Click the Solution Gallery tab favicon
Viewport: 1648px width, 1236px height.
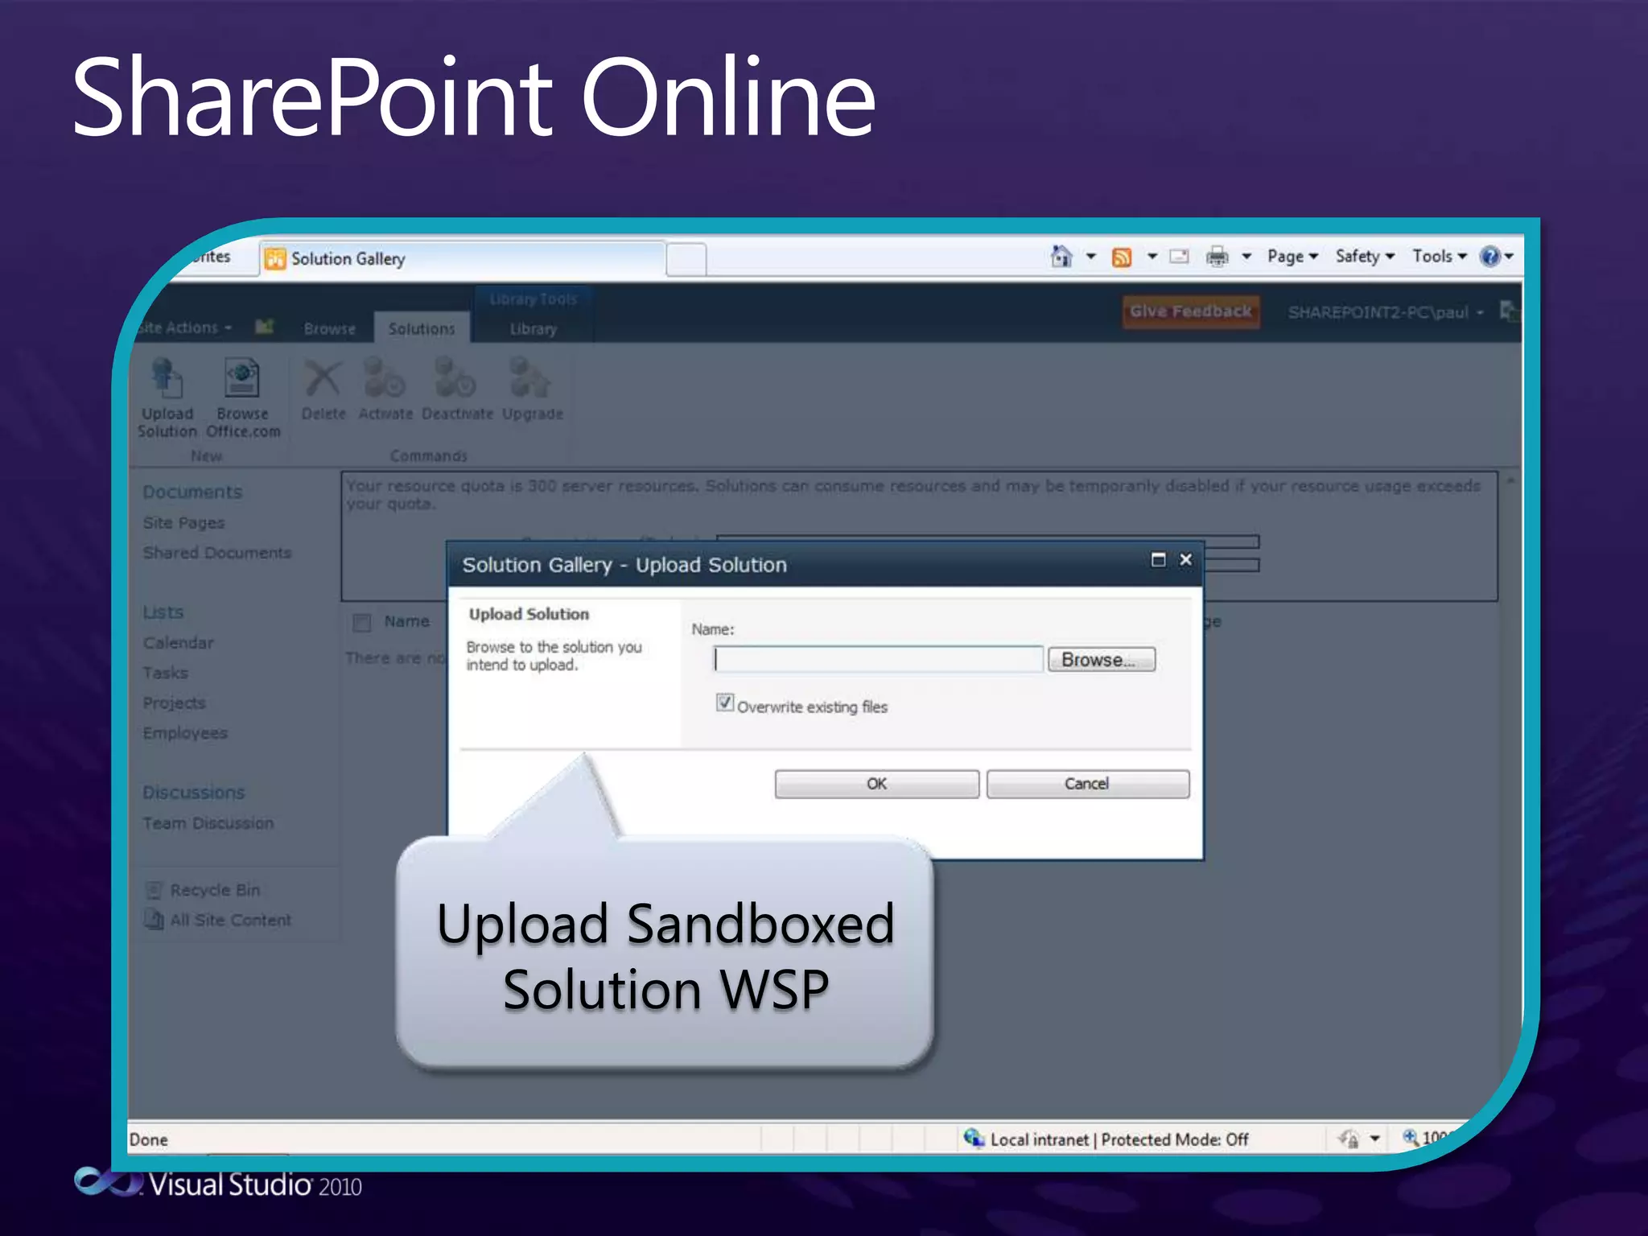point(275,258)
